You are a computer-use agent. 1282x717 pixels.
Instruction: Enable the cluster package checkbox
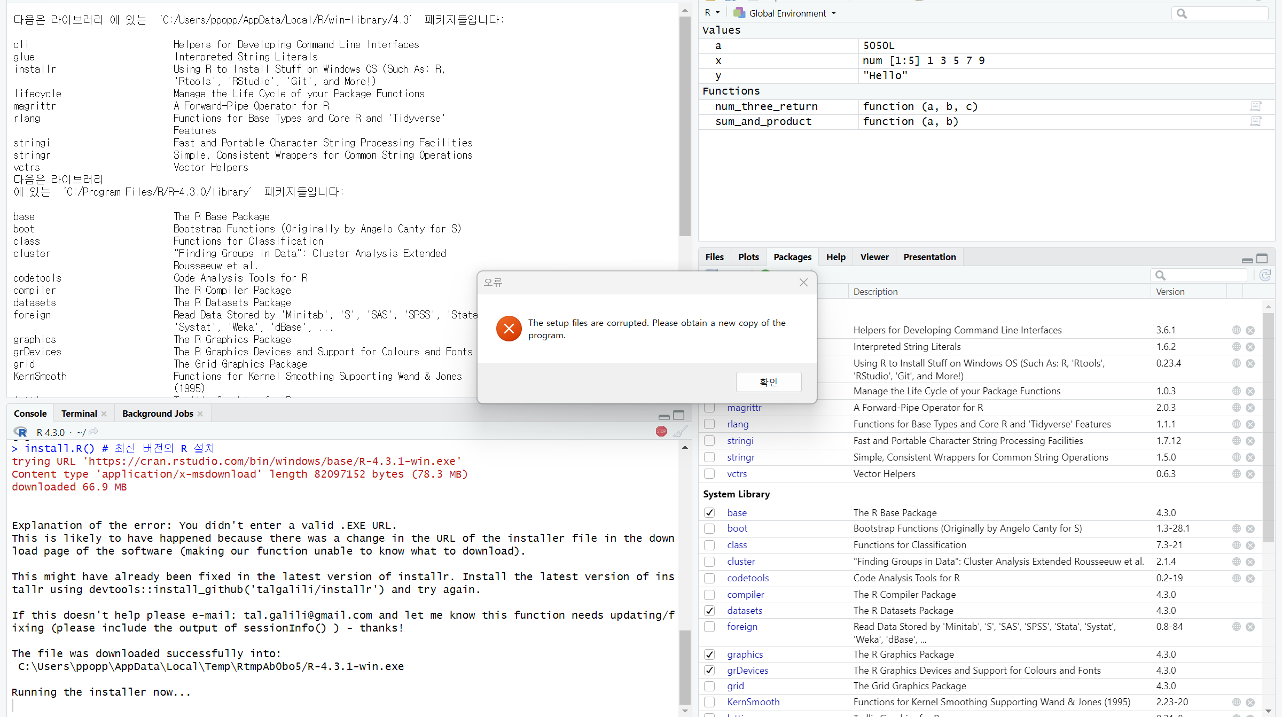coord(709,562)
